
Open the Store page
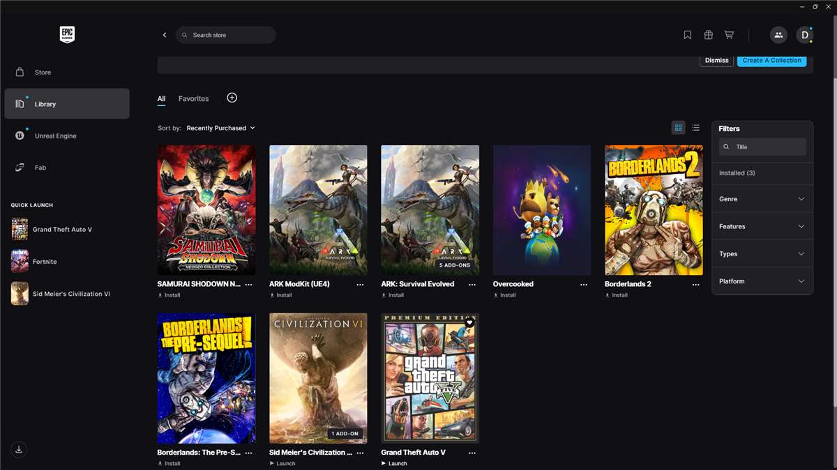coord(67,72)
